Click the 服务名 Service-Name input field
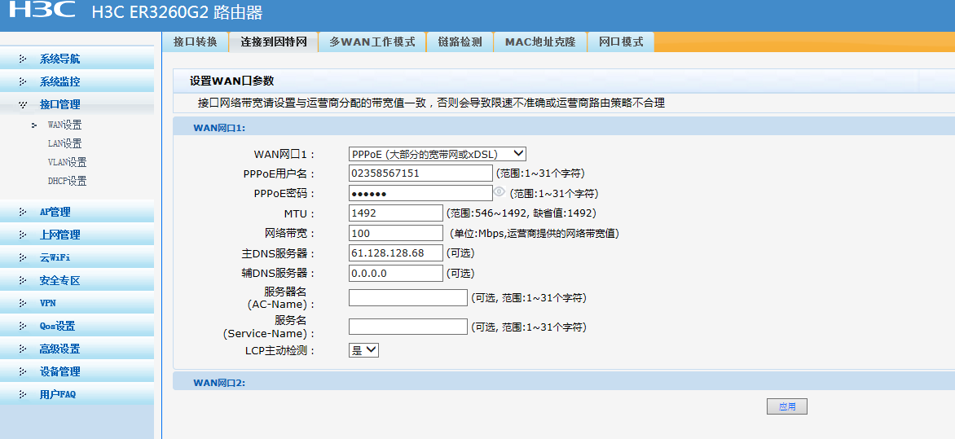Viewport: 955px width, 439px height. click(x=408, y=327)
